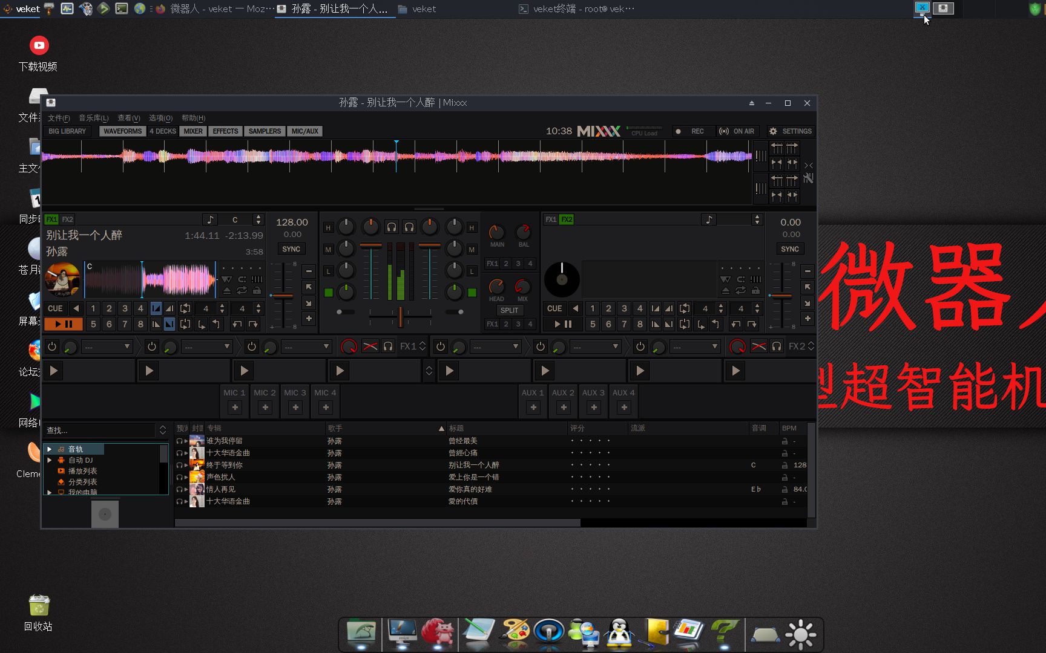1046x653 pixels.
Task: Click the 查找 search field
Action: (x=100, y=430)
